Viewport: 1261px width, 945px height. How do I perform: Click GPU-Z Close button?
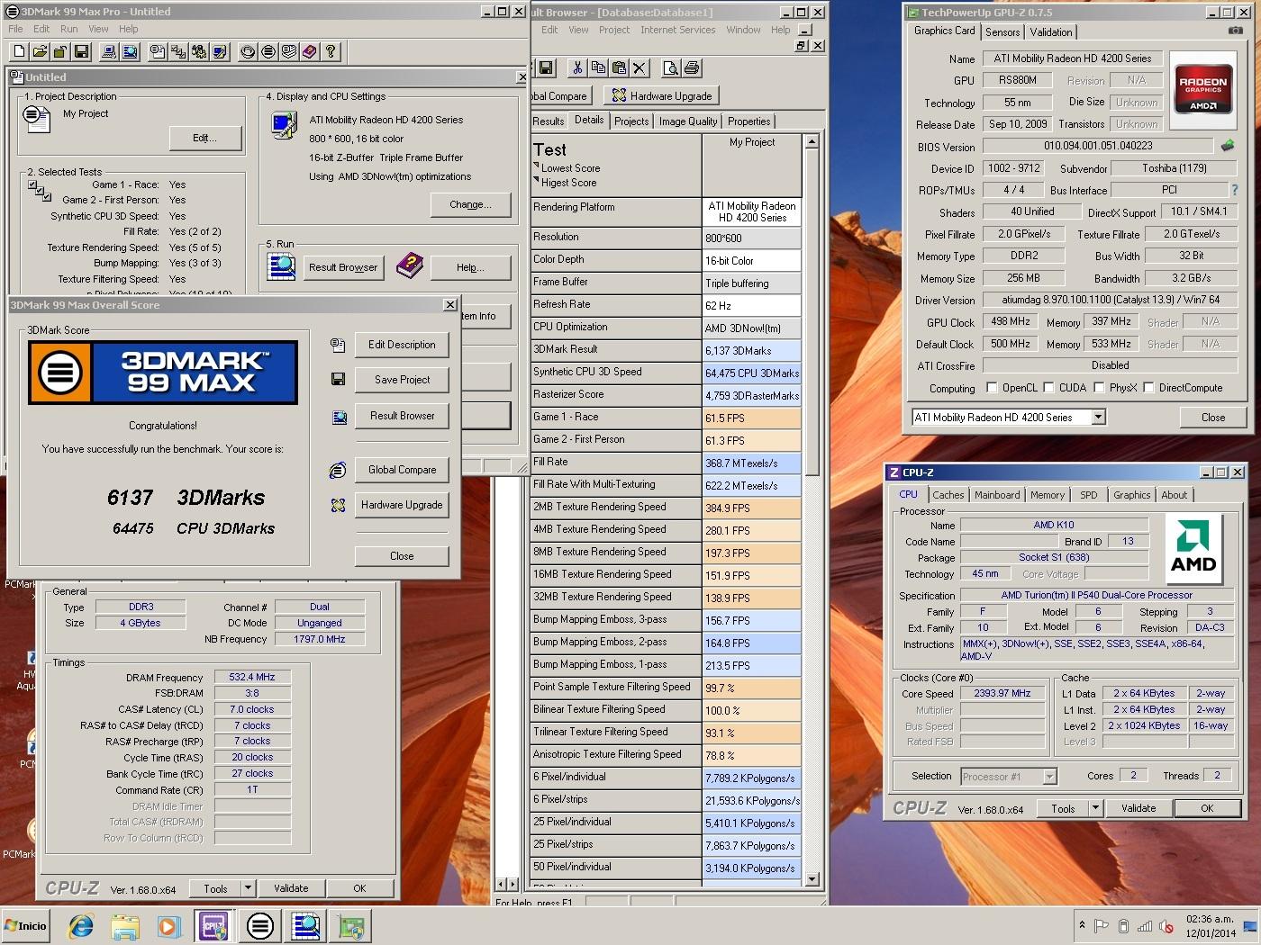pos(1212,417)
